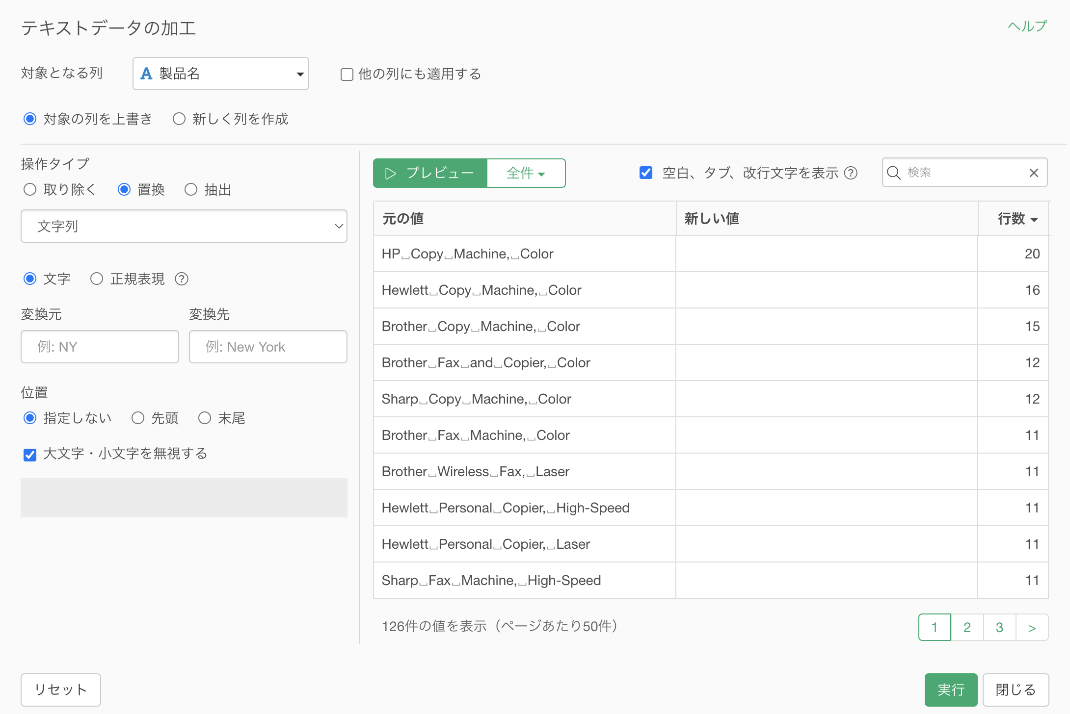Click the help icon next to 正規表現
This screenshot has height=714, width=1070.
(x=182, y=279)
